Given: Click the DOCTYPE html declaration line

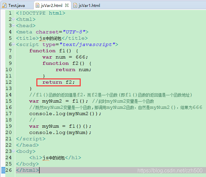Looking at the screenshot, I should tap(41, 13).
